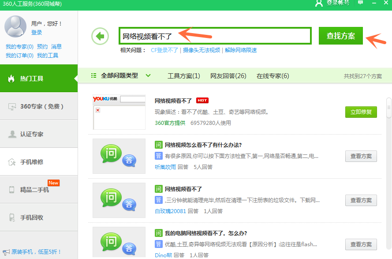Click the flame icon beside 热门工具

pos(11,79)
